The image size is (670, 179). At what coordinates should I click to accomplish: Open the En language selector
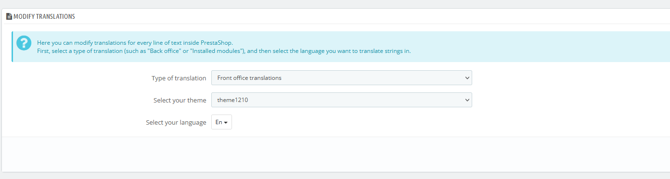pyautogui.click(x=221, y=122)
